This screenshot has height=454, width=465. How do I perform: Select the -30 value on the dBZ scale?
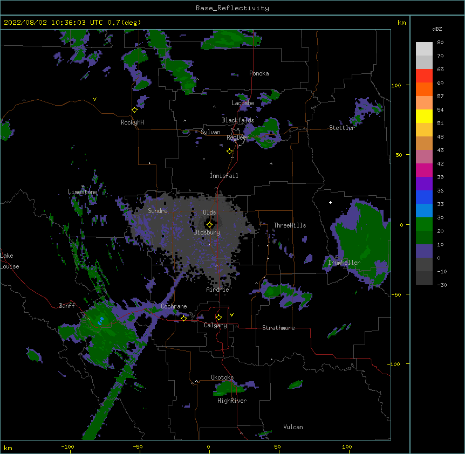coord(442,285)
